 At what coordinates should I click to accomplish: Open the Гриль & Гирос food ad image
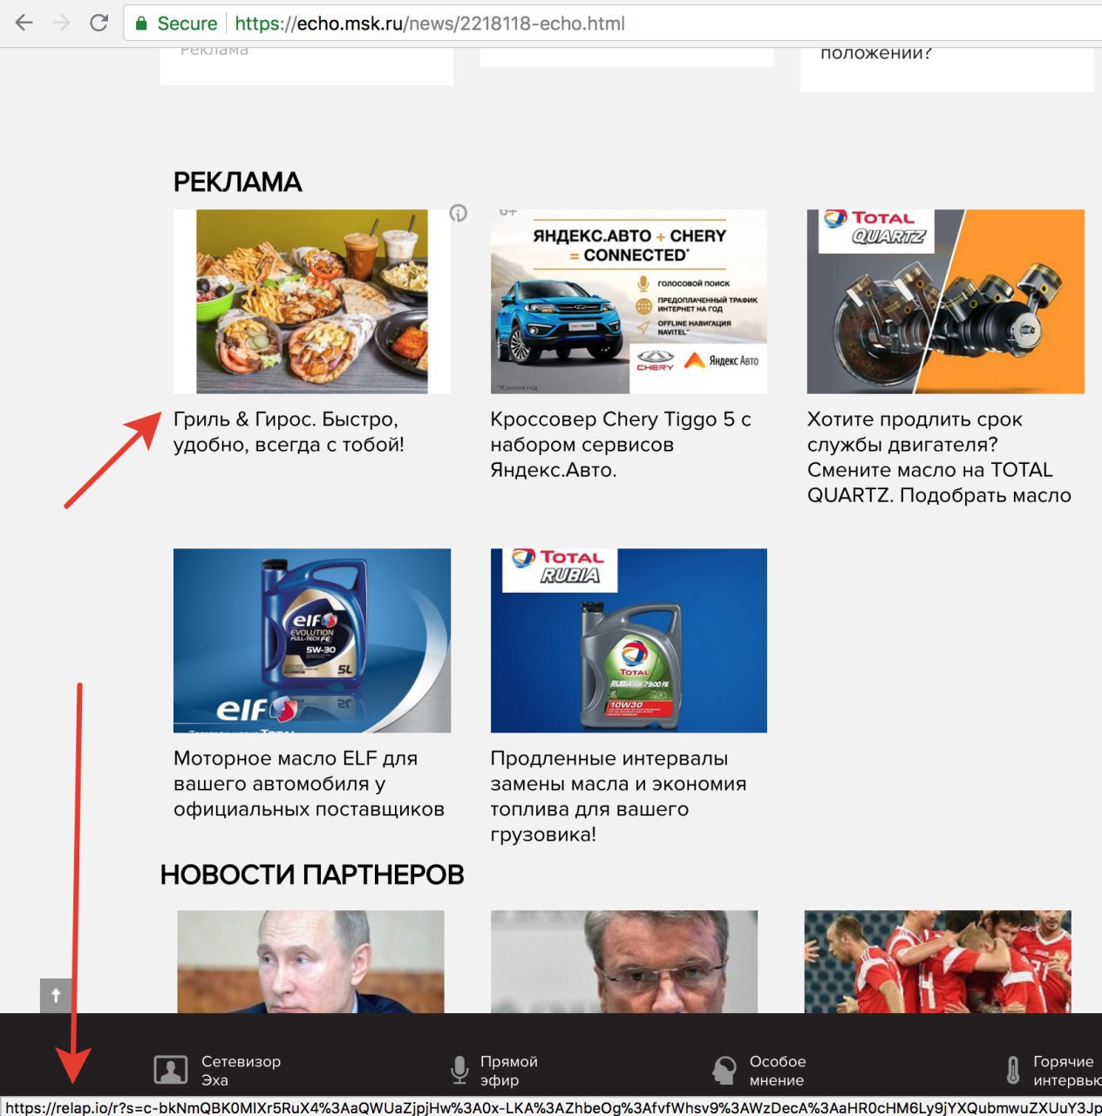pyautogui.click(x=312, y=302)
